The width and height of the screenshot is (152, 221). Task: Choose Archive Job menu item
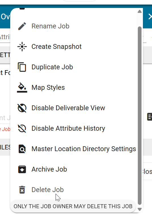click(49, 169)
